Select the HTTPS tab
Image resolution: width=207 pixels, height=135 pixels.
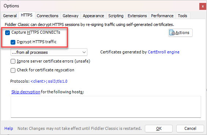pos(27,15)
